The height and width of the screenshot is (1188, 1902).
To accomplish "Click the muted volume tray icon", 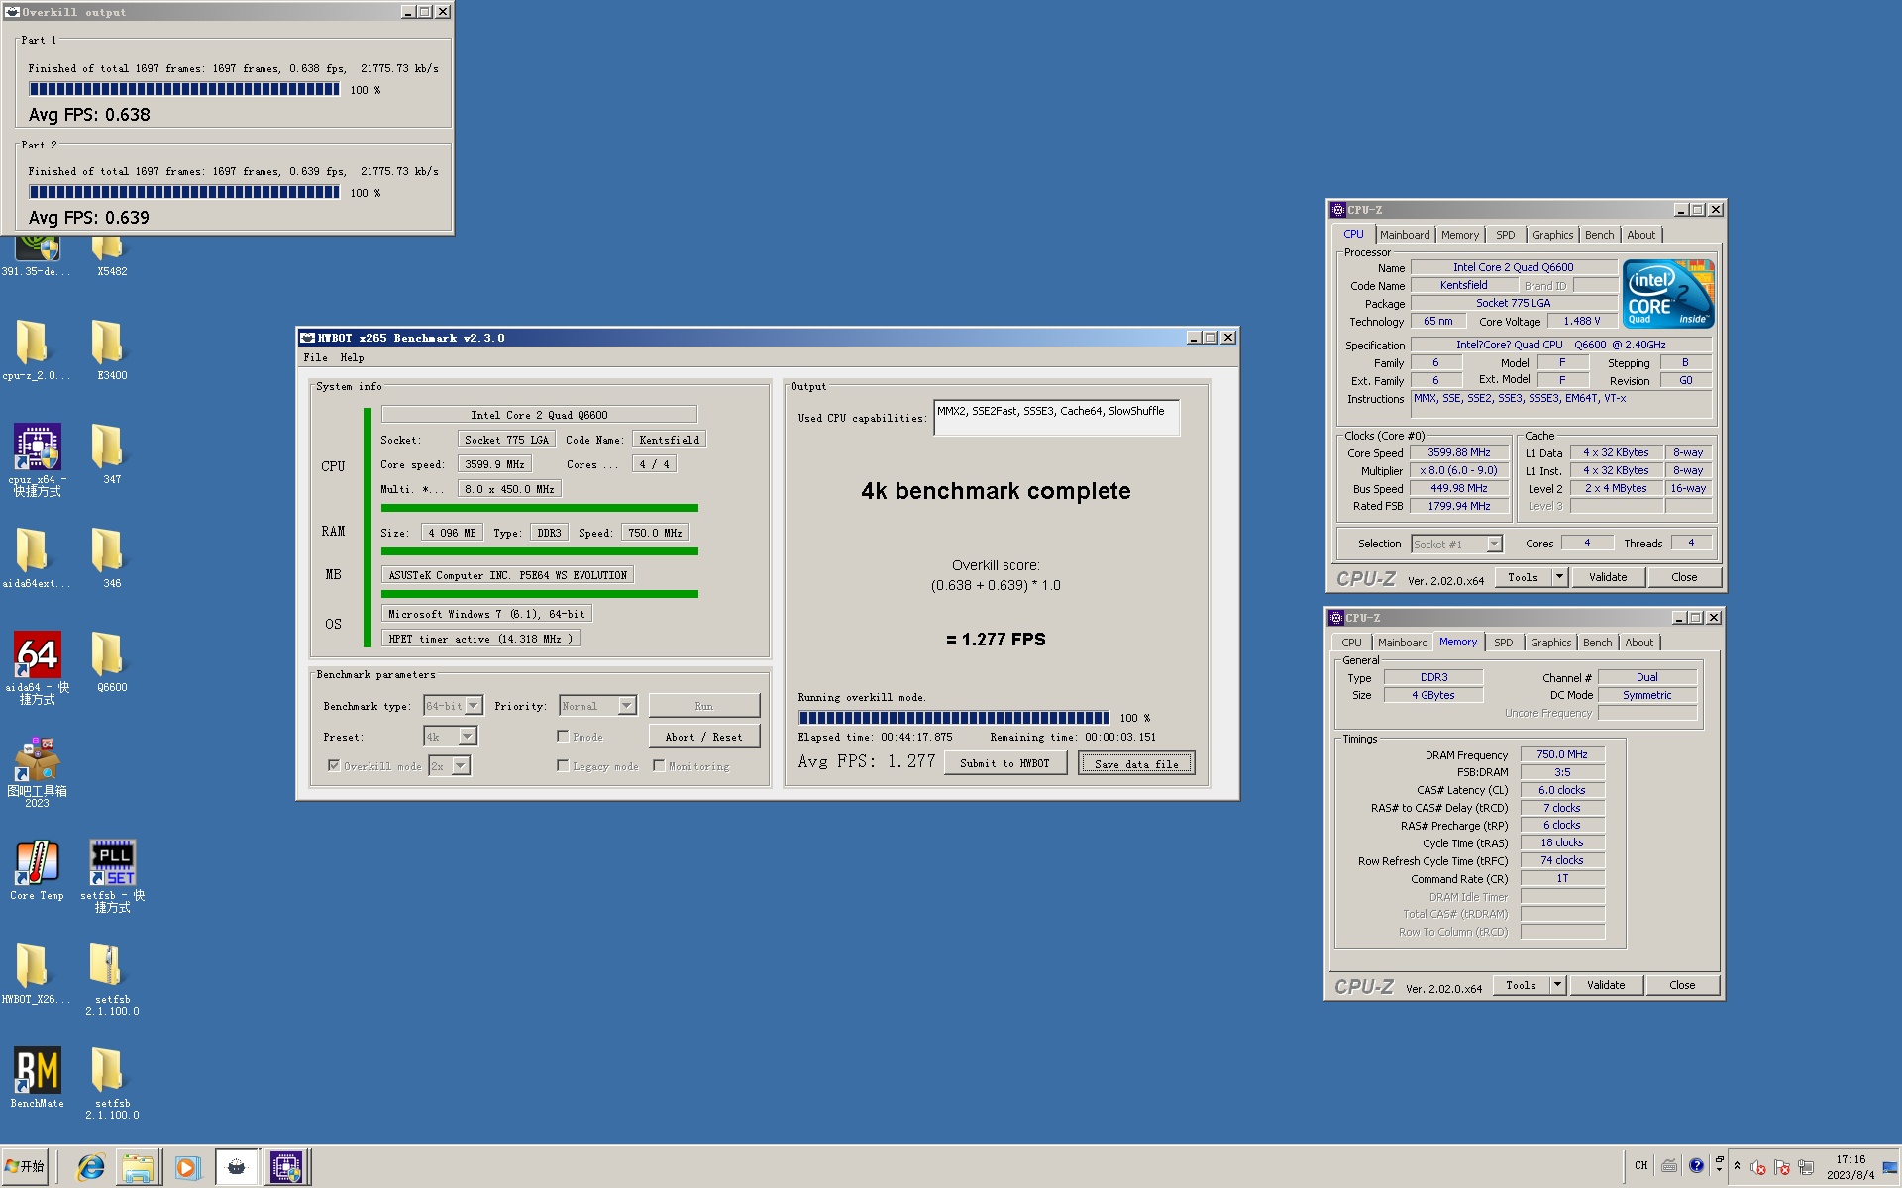I will click(x=1758, y=1168).
